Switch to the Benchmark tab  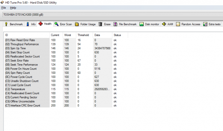coord(14,24)
